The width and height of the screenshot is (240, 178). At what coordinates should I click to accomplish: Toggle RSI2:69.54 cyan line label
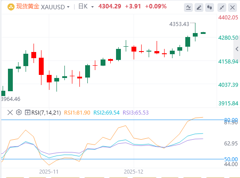[106, 112]
